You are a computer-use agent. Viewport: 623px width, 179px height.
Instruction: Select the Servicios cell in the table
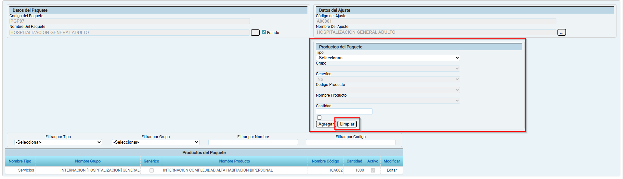click(x=20, y=170)
